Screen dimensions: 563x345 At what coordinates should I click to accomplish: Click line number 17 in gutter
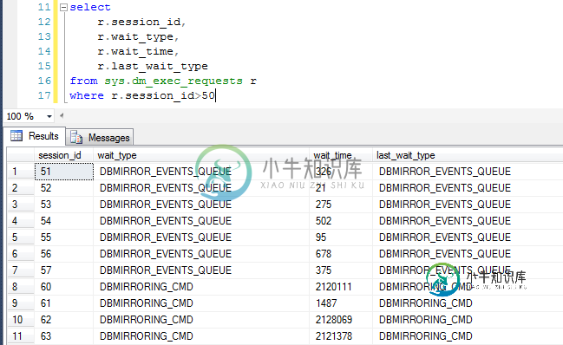[44, 95]
